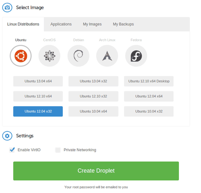
Task: Click the camera icon beside Select Image
Action: pos(7,8)
